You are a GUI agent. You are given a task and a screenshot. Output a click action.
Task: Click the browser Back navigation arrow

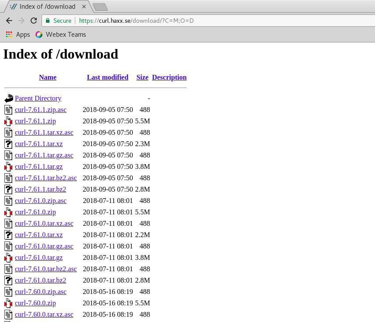point(9,20)
